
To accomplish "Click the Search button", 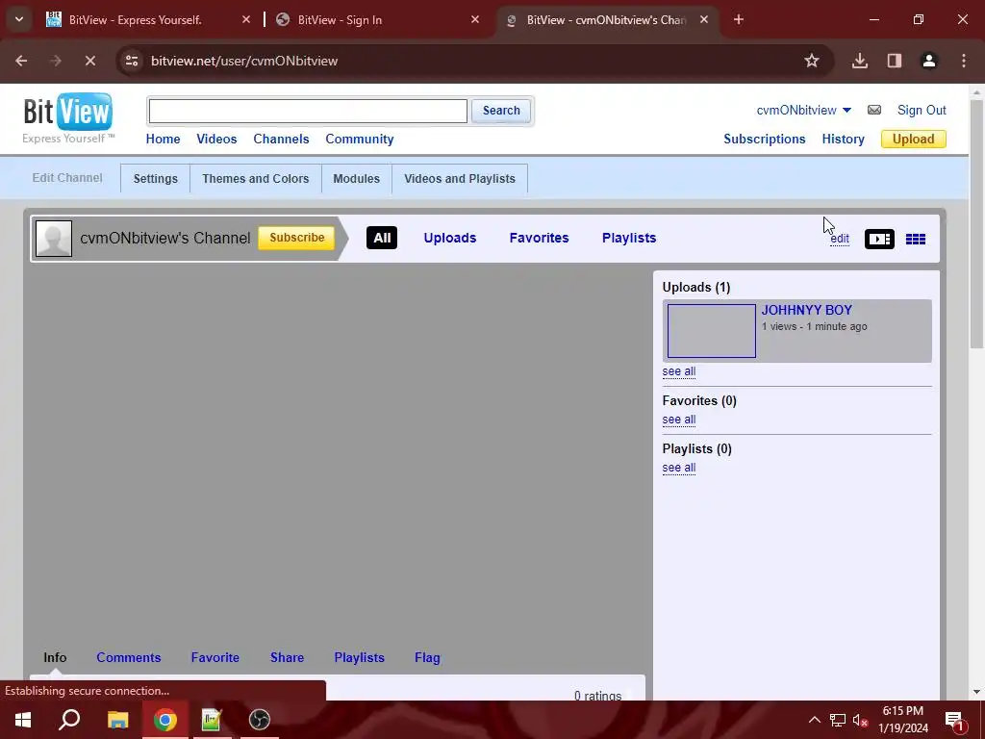I will tap(501, 111).
